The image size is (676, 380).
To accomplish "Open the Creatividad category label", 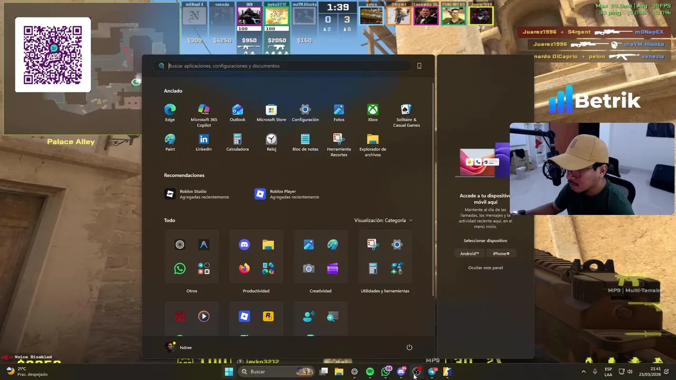I will point(321,291).
